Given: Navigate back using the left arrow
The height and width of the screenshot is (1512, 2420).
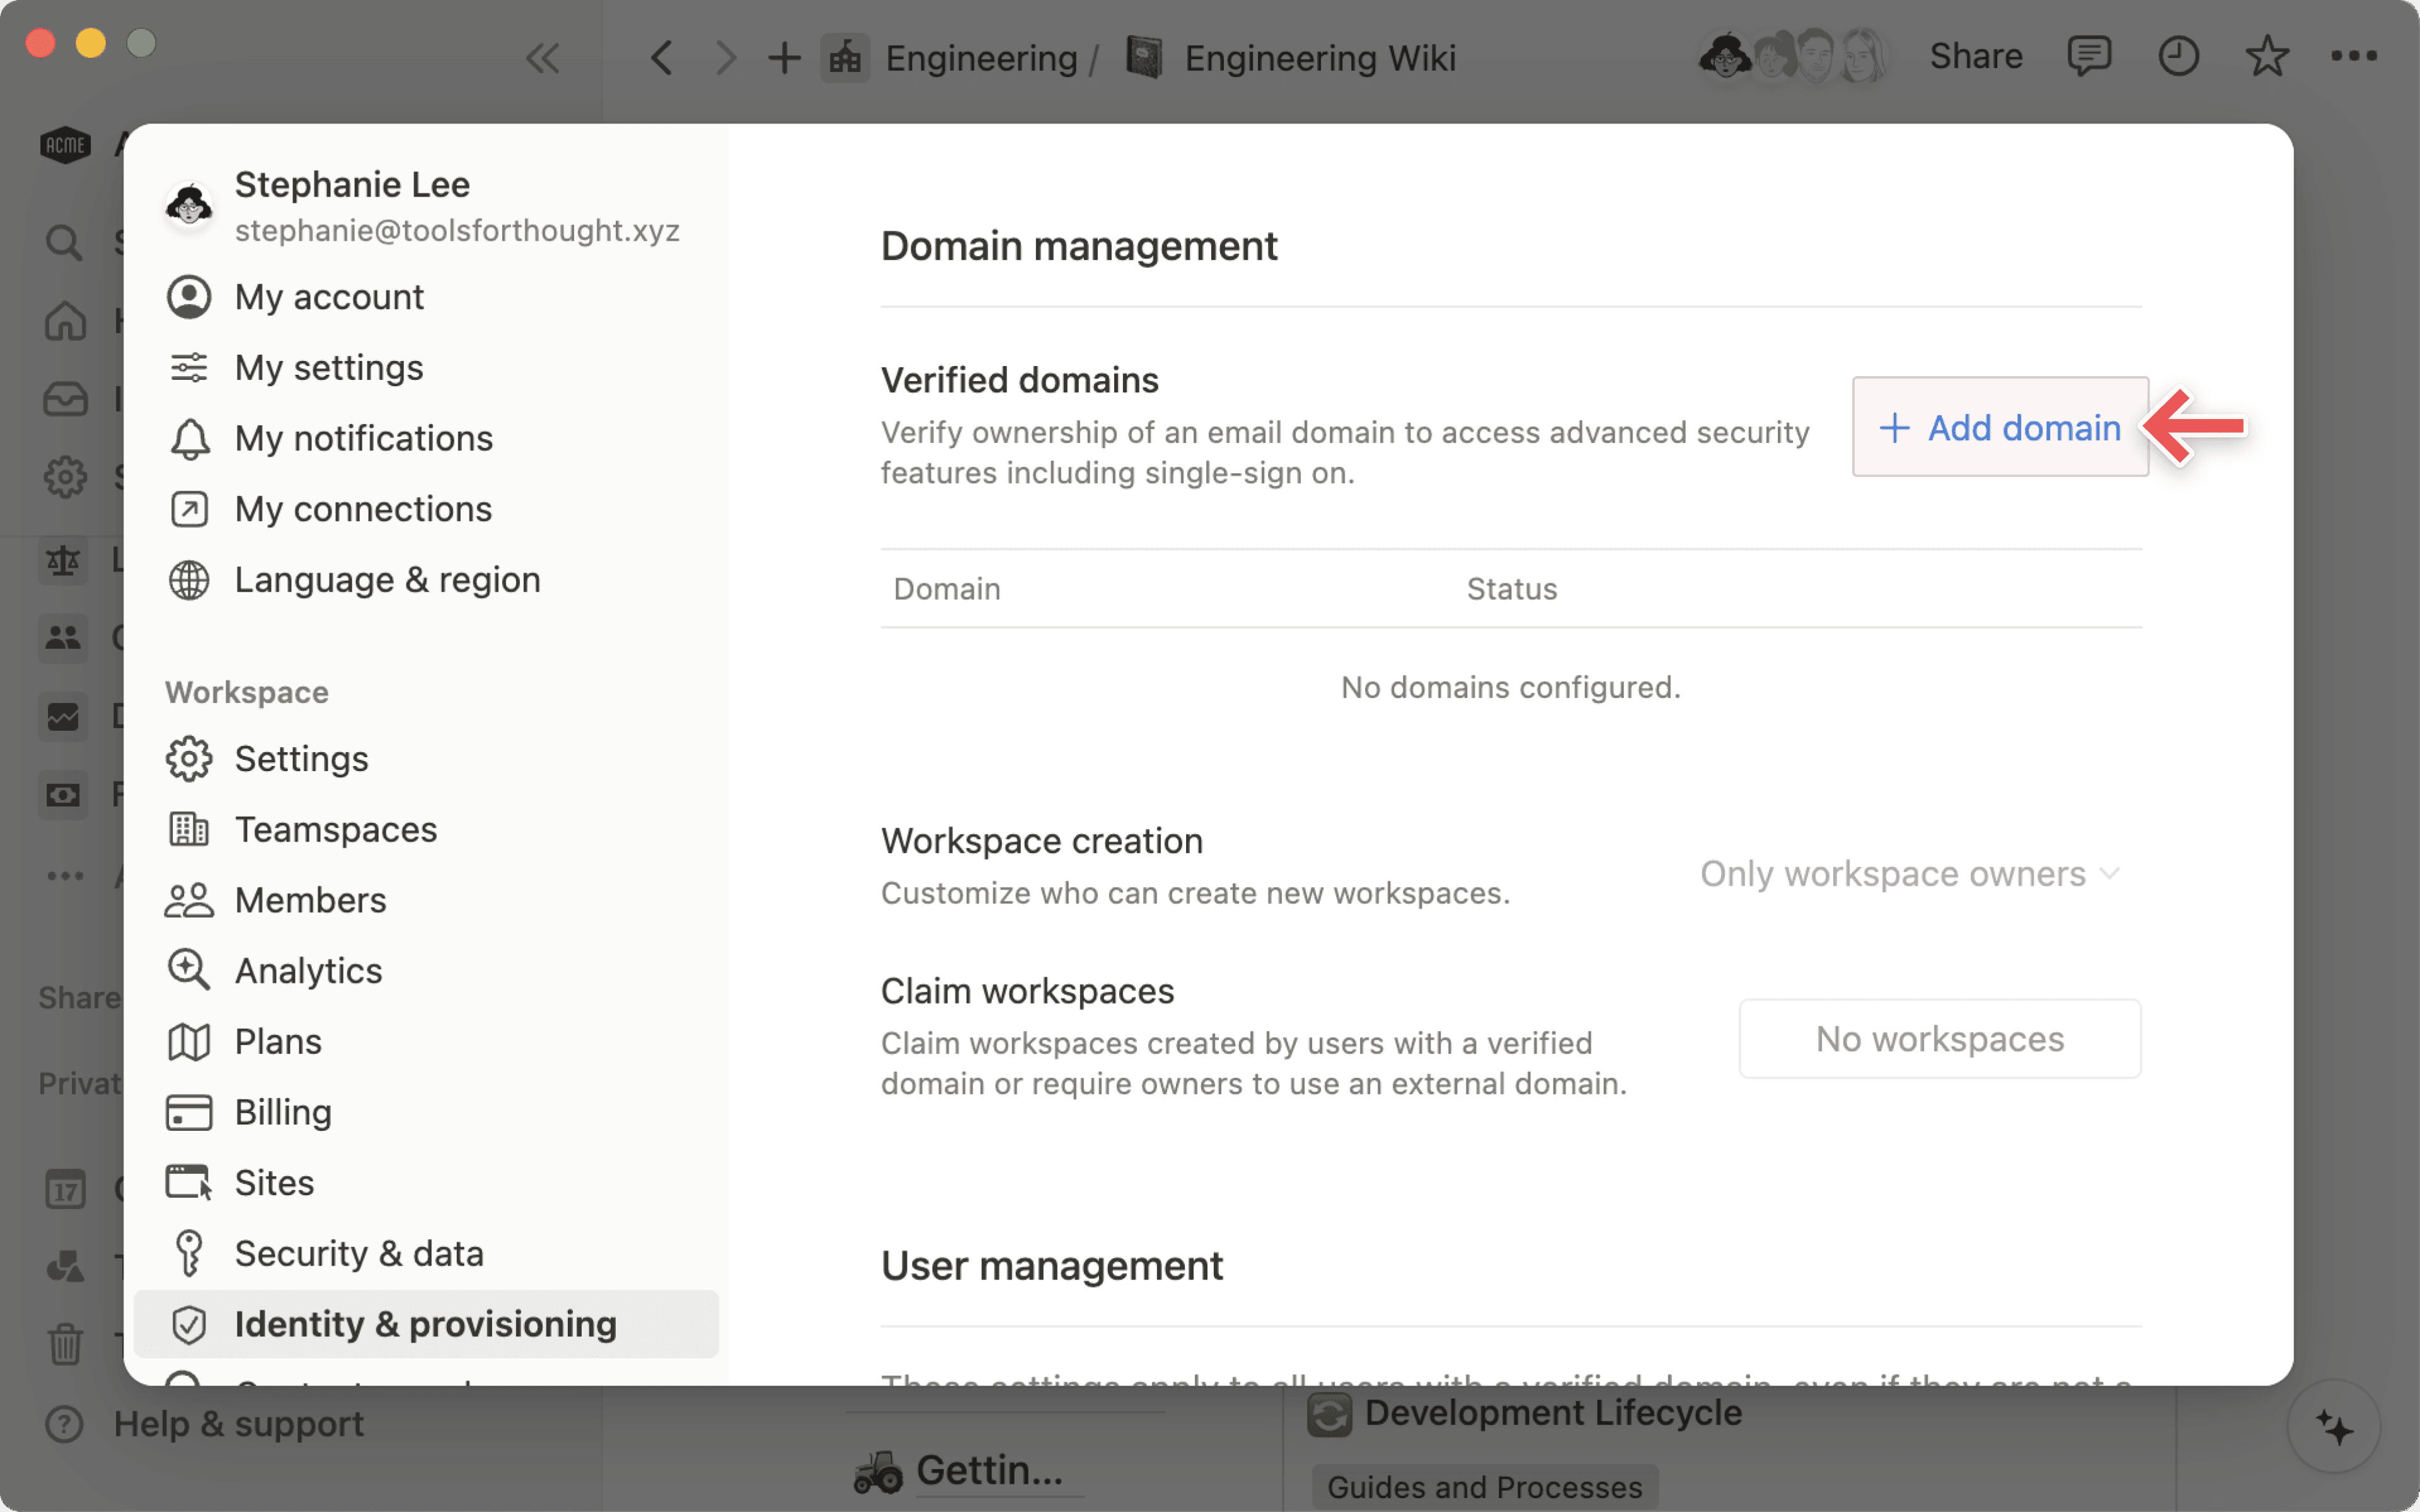Looking at the screenshot, I should point(661,57).
